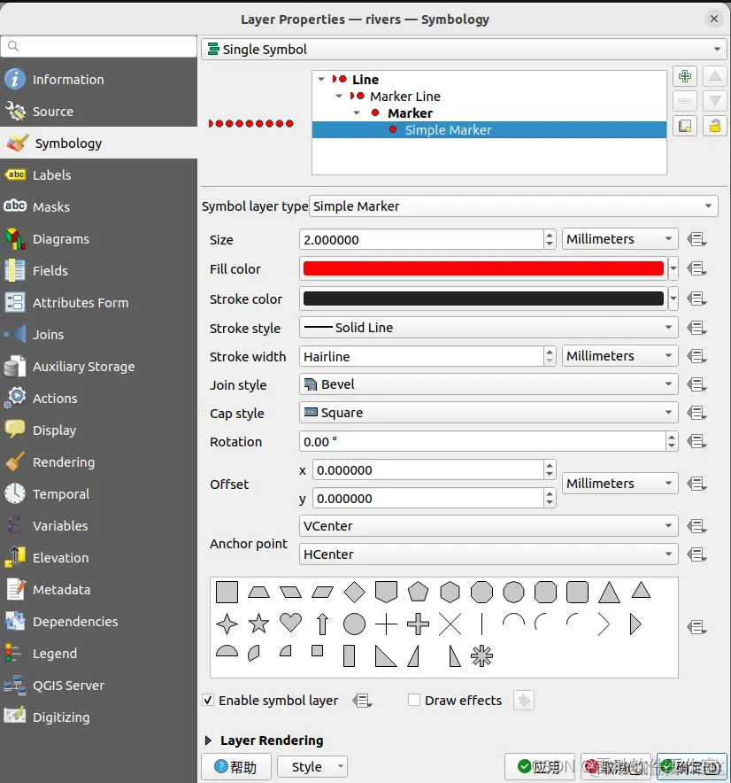Move symbol layer up
This screenshot has height=783, width=731.
pyautogui.click(x=714, y=76)
